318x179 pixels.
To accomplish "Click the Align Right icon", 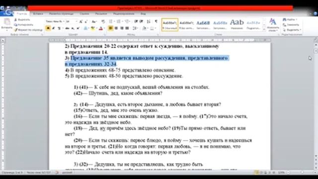I will pos(122,28).
